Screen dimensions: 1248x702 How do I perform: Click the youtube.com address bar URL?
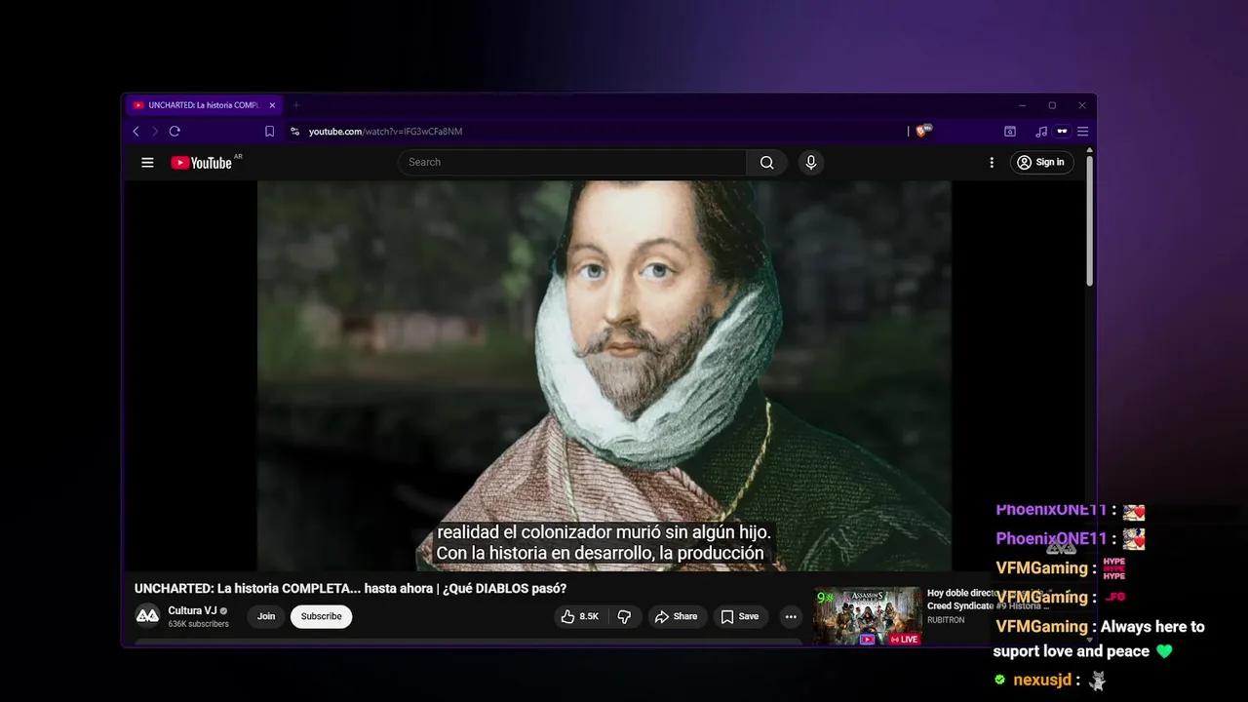point(385,132)
